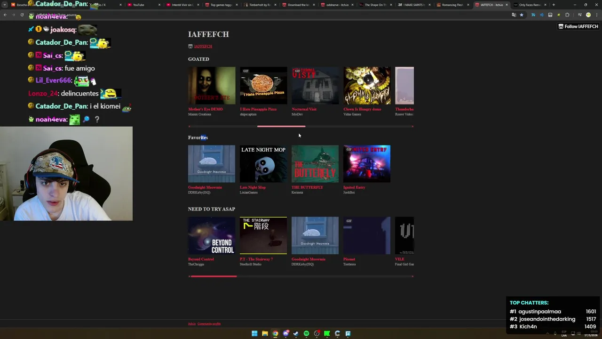This screenshot has height=339, width=602.
Task: Open the Windows Start menu
Action: pos(254,333)
